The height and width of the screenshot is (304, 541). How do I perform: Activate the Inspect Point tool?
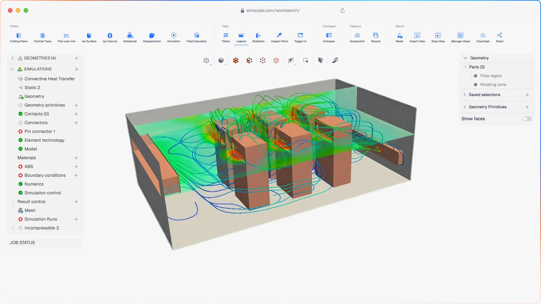tap(279, 37)
